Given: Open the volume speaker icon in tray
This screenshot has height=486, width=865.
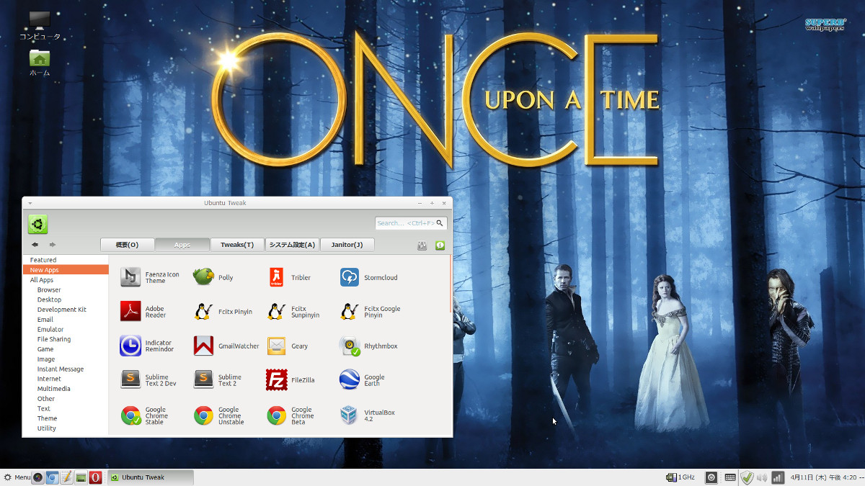Looking at the screenshot, I should 762,477.
